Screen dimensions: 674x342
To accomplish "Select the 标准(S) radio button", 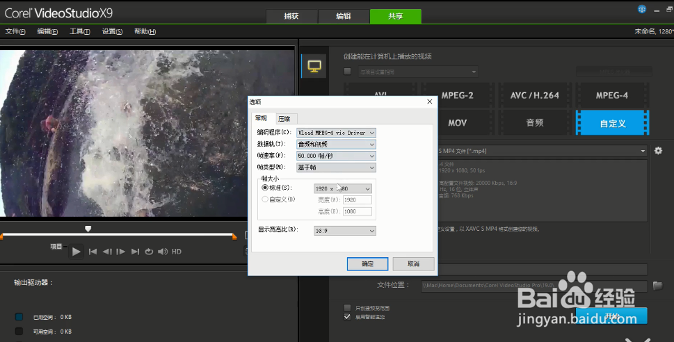I will [x=265, y=188].
